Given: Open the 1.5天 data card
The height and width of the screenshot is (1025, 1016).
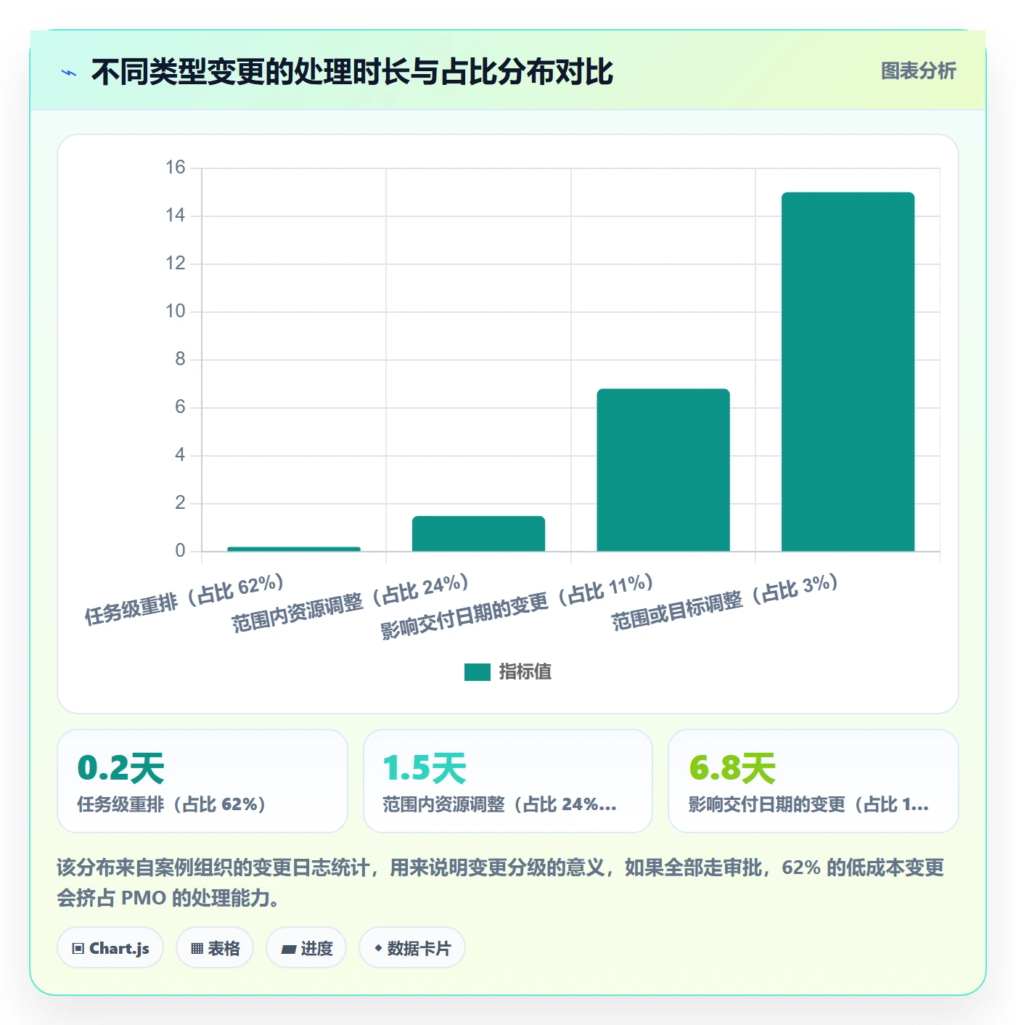Looking at the screenshot, I should pyautogui.click(x=508, y=781).
